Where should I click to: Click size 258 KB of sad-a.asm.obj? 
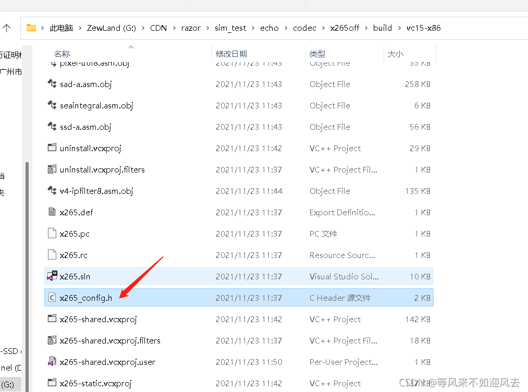click(x=418, y=84)
